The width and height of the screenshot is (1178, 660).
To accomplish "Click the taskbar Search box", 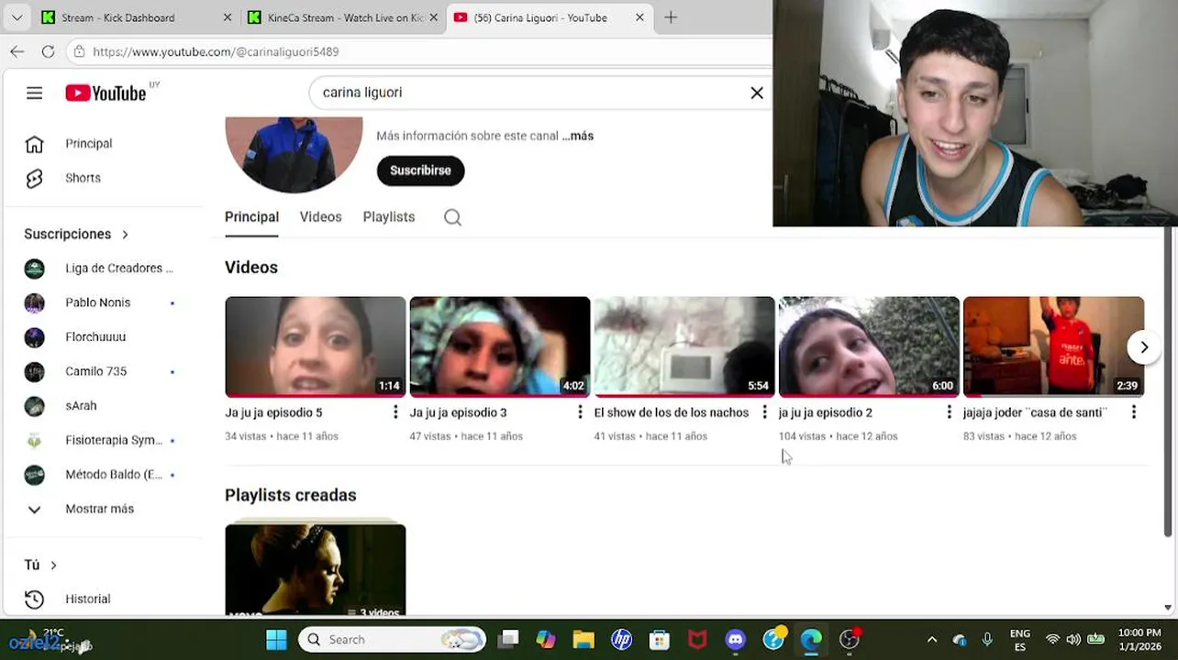I will pyautogui.click(x=393, y=639).
